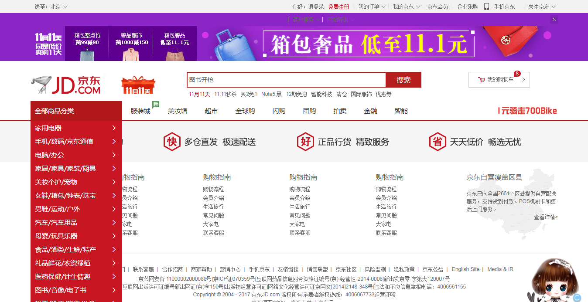
Task: Click 11月11天 hot search link
Action: (199, 94)
